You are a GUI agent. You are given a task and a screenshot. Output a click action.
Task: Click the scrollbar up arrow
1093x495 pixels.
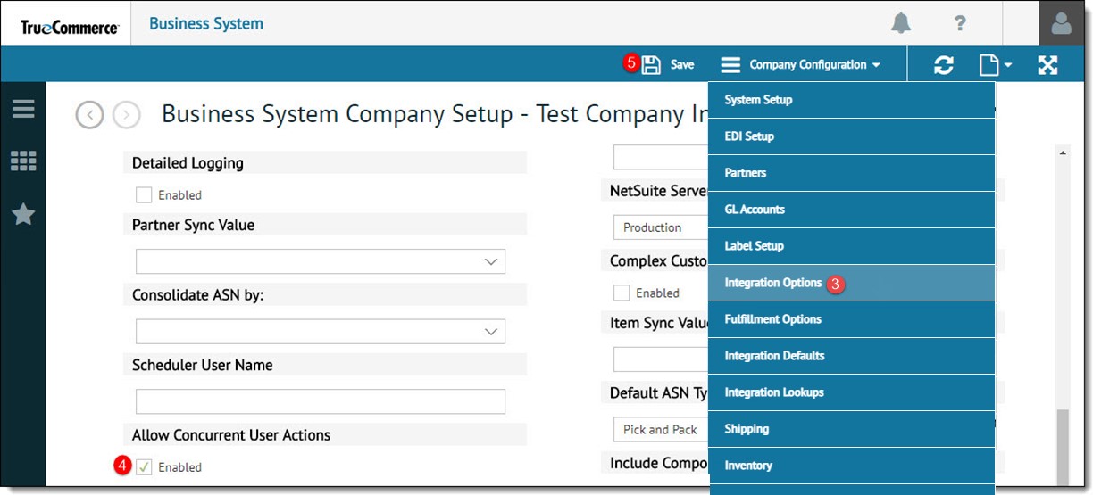click(x=1063, y=153)
